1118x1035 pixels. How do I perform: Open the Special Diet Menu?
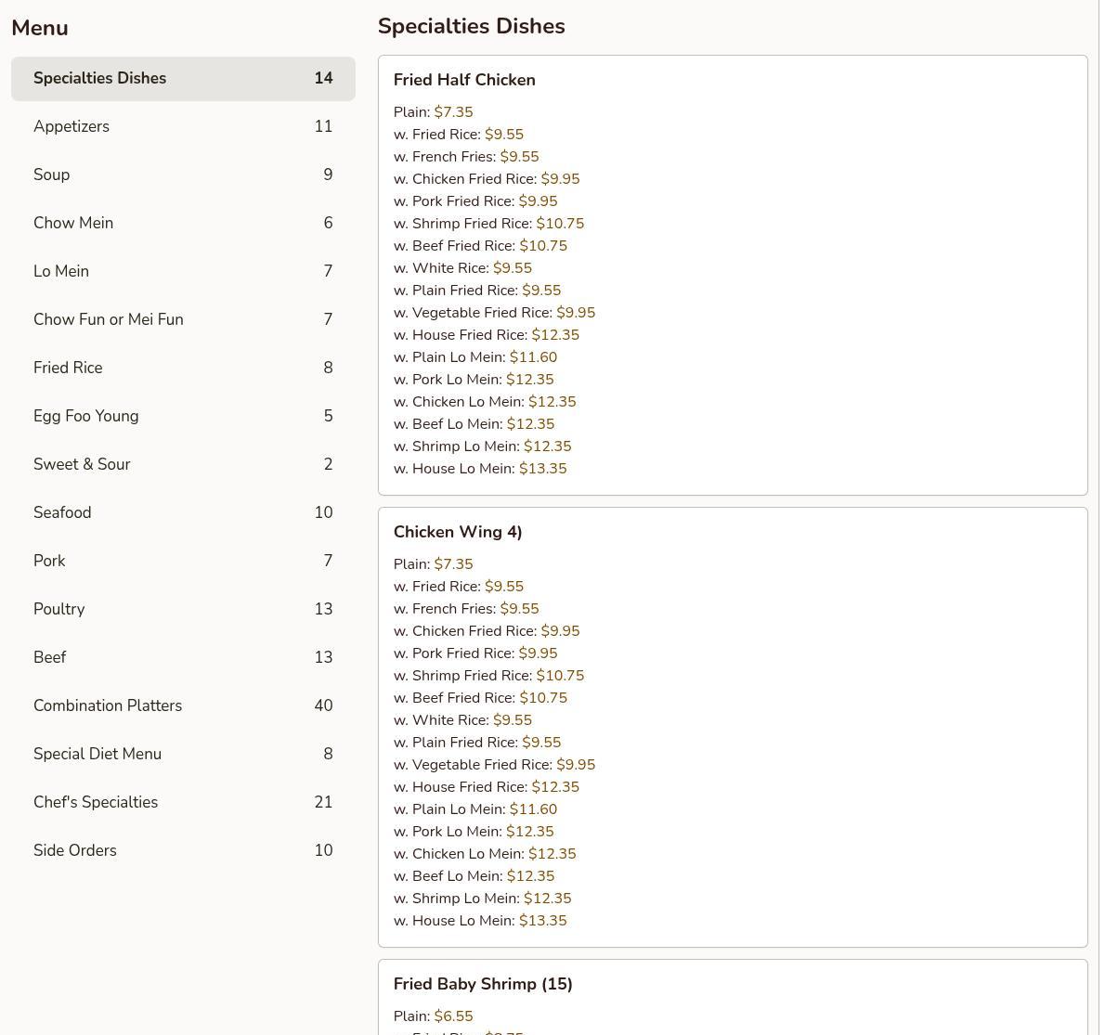click(x=183, y=755)
